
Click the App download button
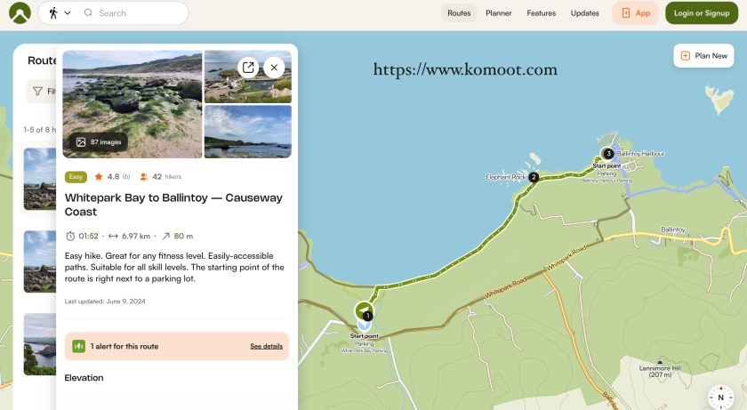tap(635, 13)
